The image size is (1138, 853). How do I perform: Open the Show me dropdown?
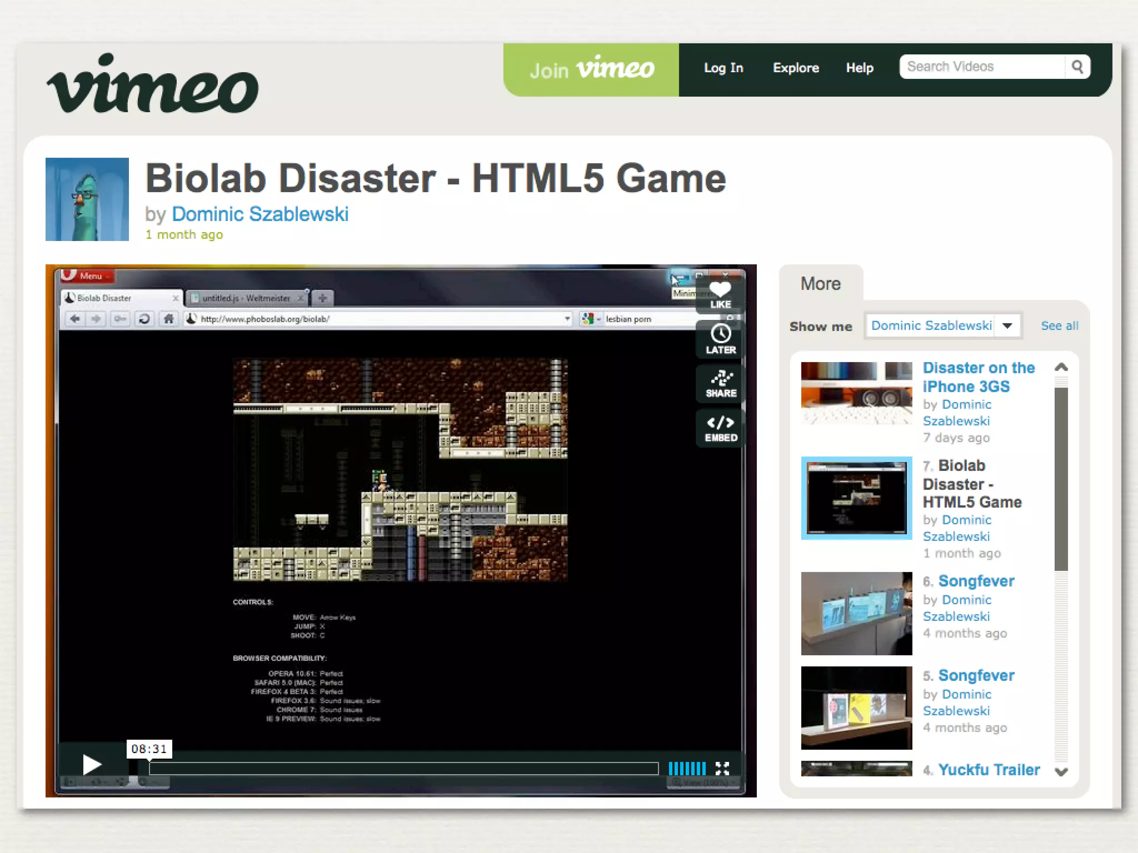coord(942,325)
